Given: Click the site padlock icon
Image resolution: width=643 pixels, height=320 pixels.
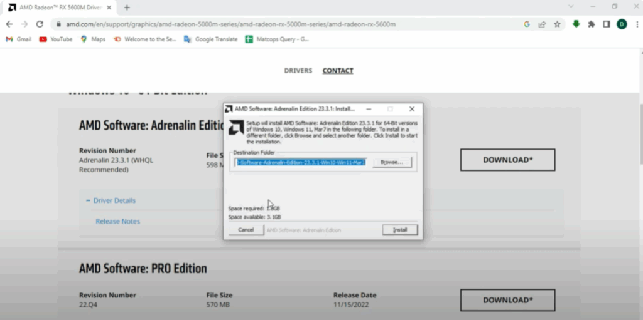Looking at the screenshot, I should point(58,24).
